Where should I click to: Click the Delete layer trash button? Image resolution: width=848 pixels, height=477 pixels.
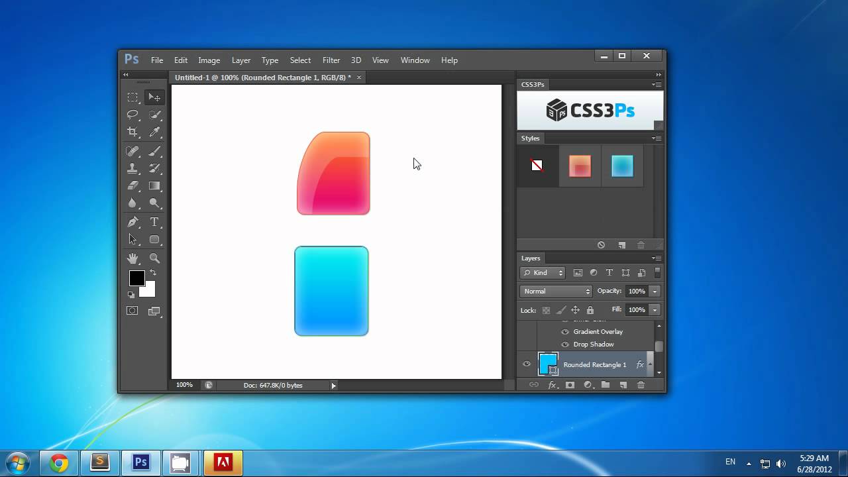(641, 385)
